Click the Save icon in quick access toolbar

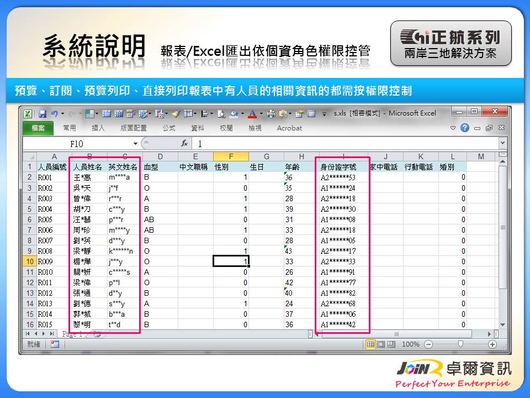[x=42, y=114]
